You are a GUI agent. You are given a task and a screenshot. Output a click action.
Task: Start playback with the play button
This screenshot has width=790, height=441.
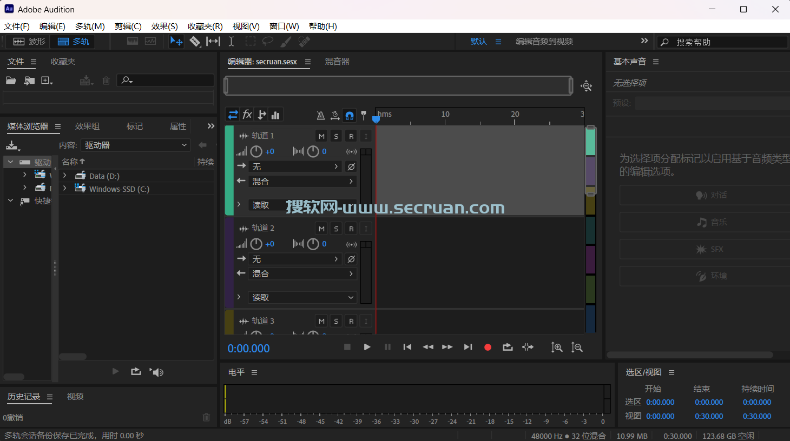(367, 347)
